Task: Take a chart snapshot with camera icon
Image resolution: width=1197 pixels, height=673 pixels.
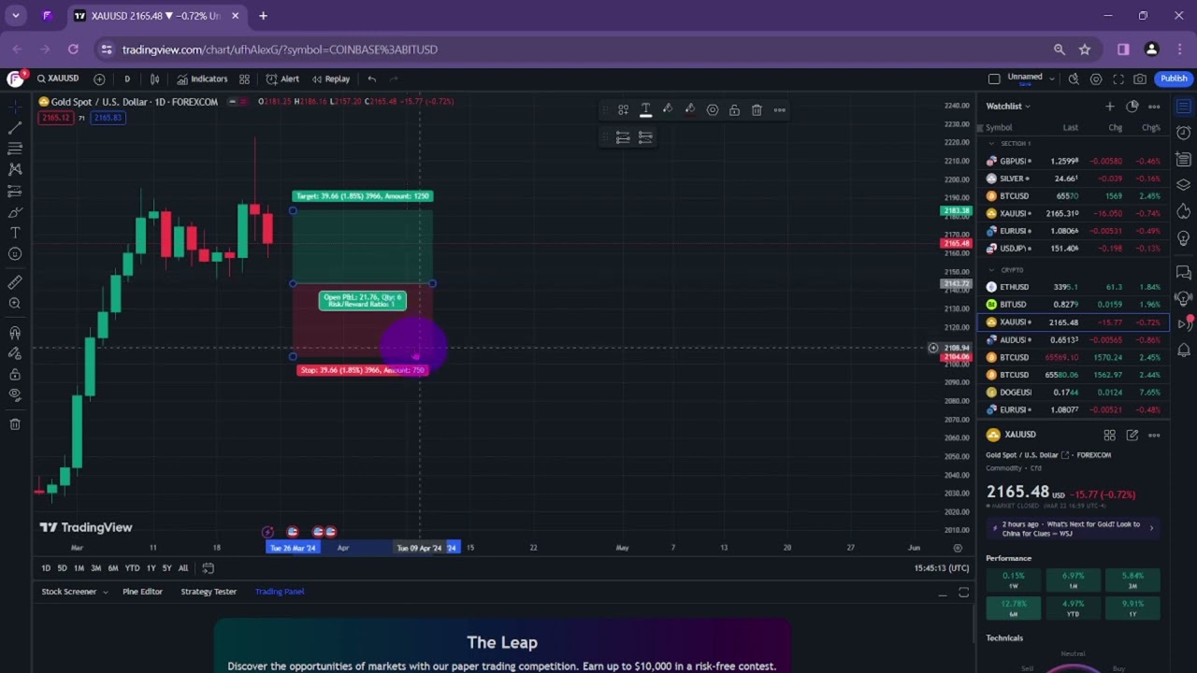Action: click(1140, 79)
